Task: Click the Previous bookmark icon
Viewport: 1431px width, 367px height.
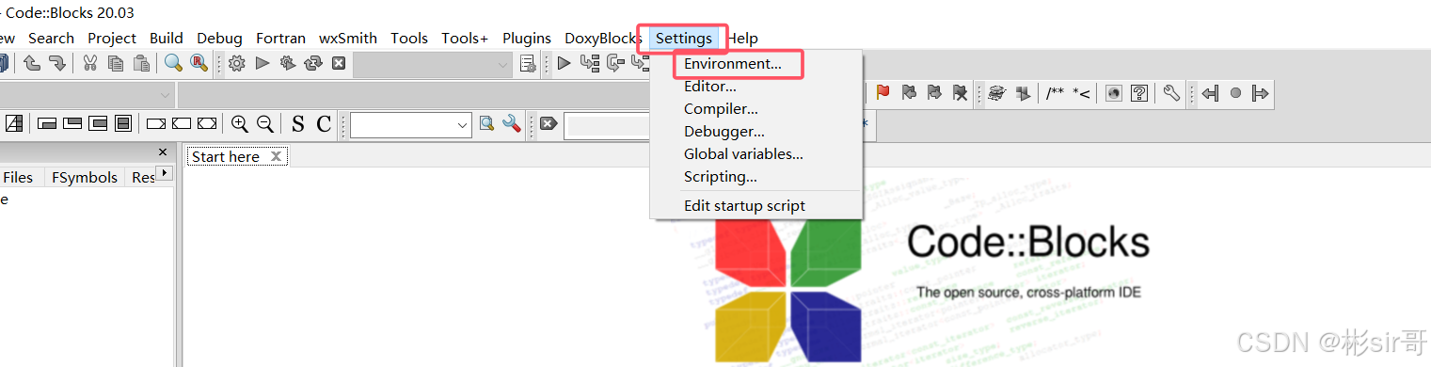Action: pos(909,92)
